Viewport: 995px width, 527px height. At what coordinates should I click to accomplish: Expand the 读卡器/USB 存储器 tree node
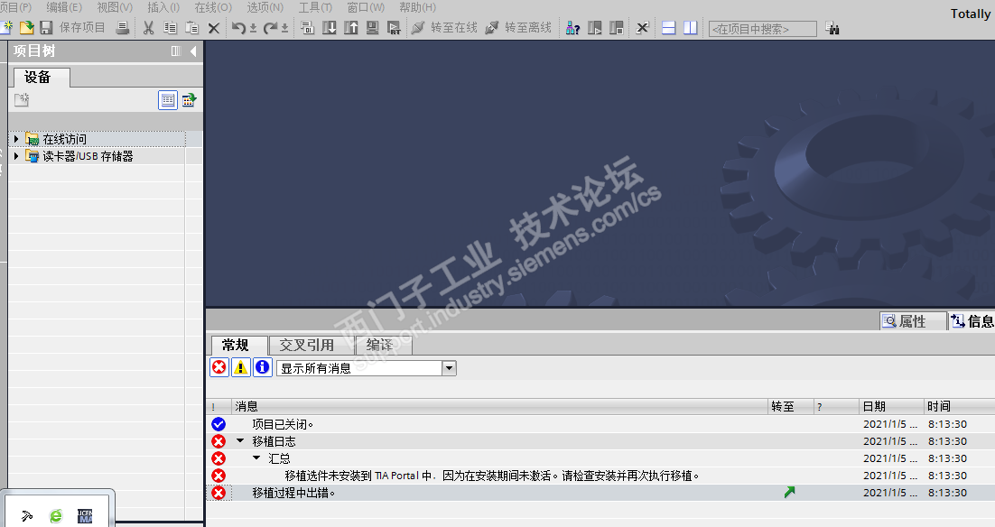click(16, 155)
